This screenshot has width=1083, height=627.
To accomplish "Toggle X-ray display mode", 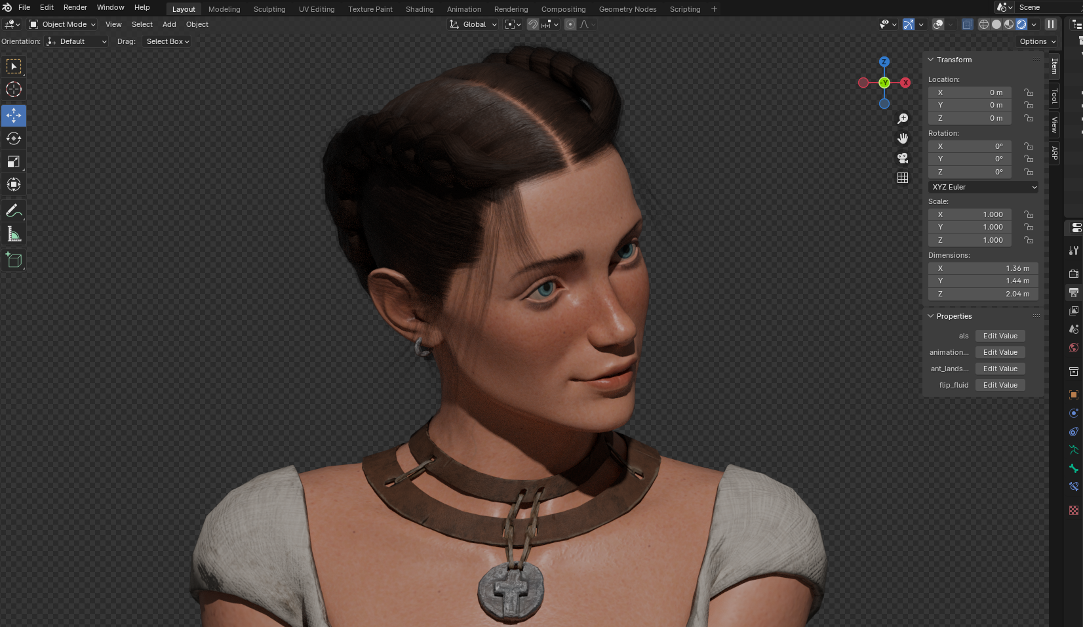I will (x=967, y=24).
